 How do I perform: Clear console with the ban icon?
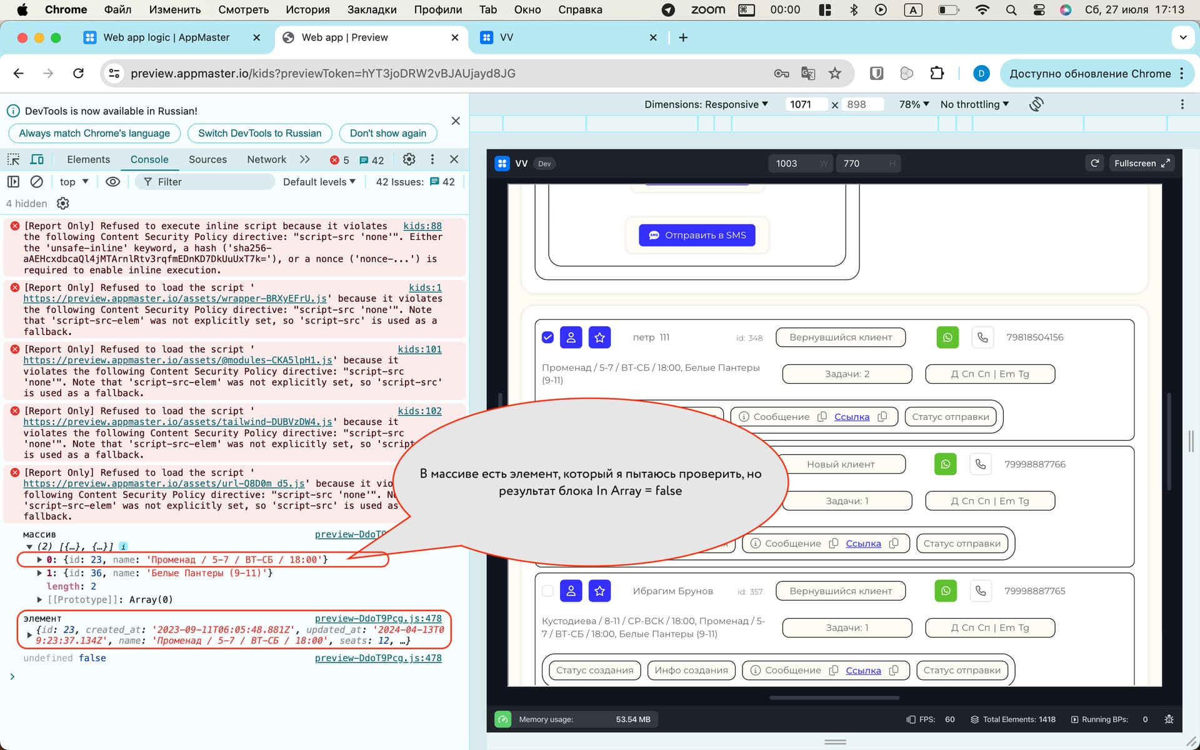(x=37, y=182)
